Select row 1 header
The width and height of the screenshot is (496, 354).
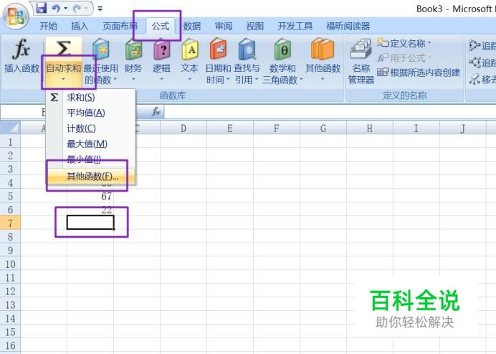[x=10, y=141]
